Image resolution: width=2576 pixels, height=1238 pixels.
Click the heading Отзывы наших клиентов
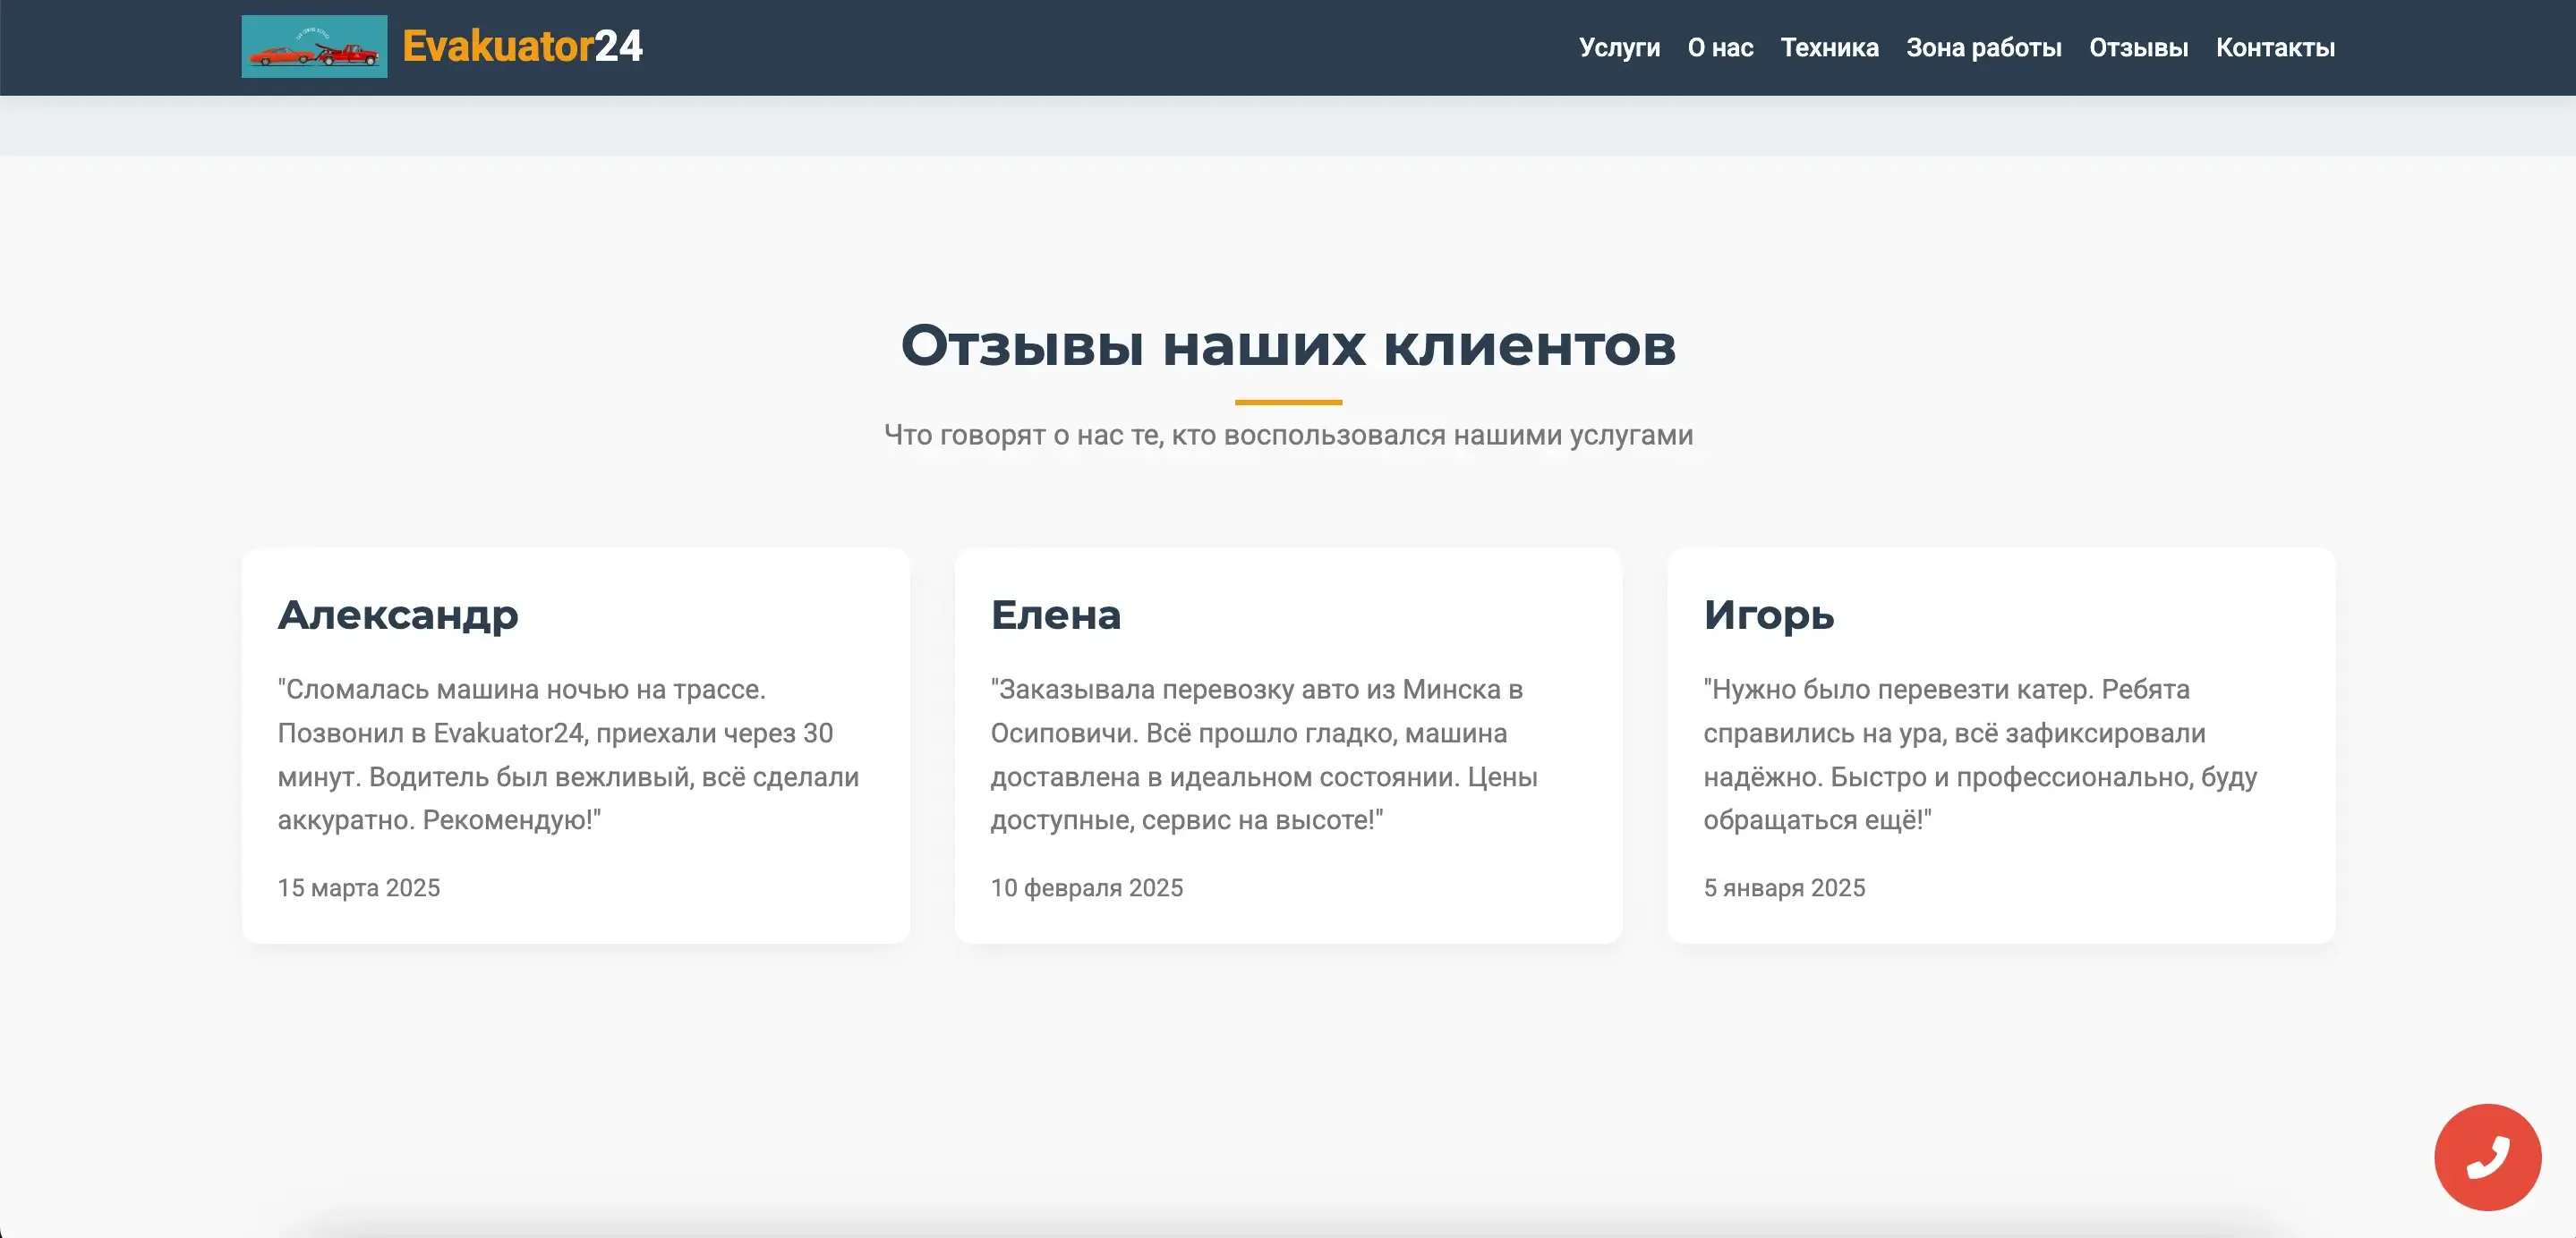[x=1288, y=347]
